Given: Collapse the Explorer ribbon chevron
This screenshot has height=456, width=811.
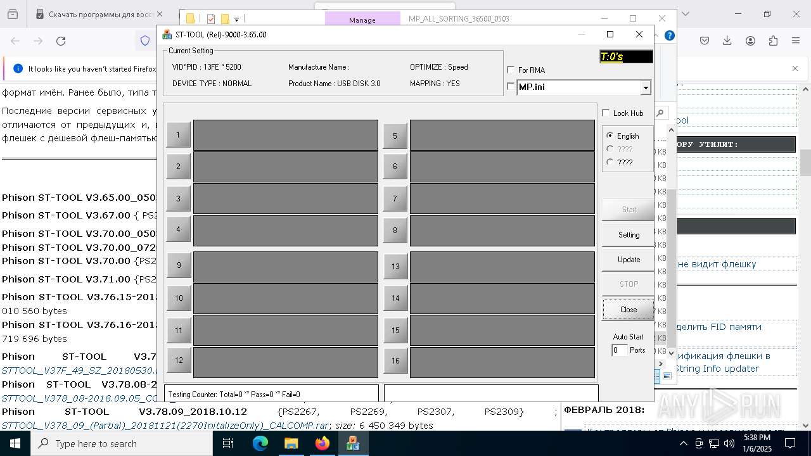Looking at the screenshot, I should click(657, 35).
